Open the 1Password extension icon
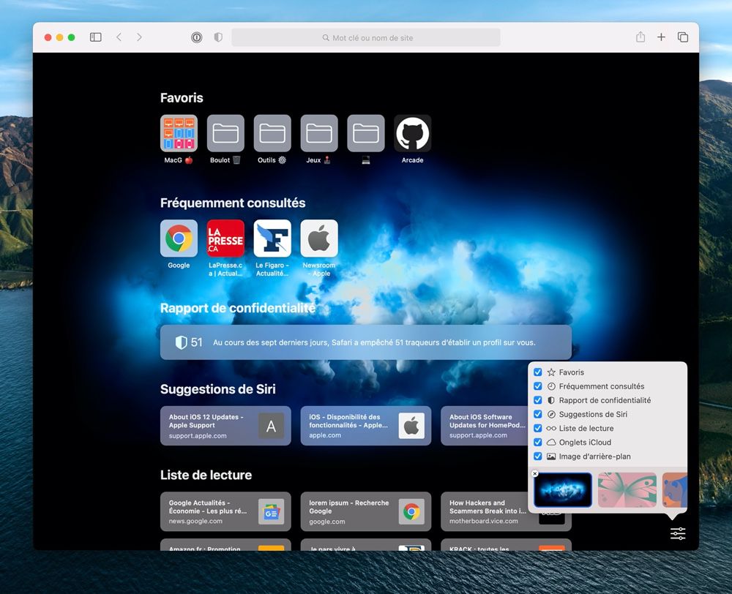The width and height of the screenshot is (732, 594). [x=196, y=37]
